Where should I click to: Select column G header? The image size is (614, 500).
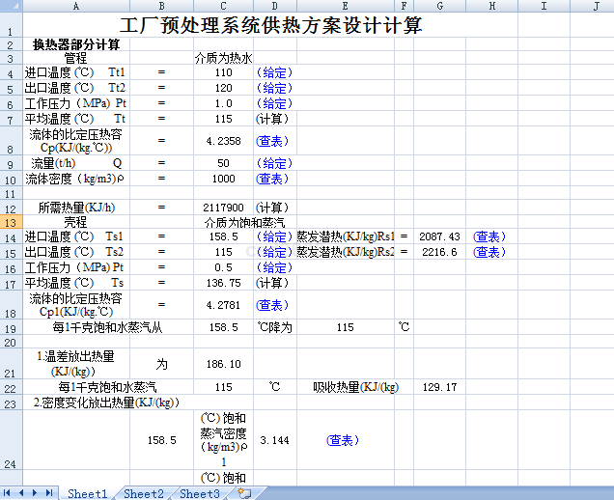[439, 6]
